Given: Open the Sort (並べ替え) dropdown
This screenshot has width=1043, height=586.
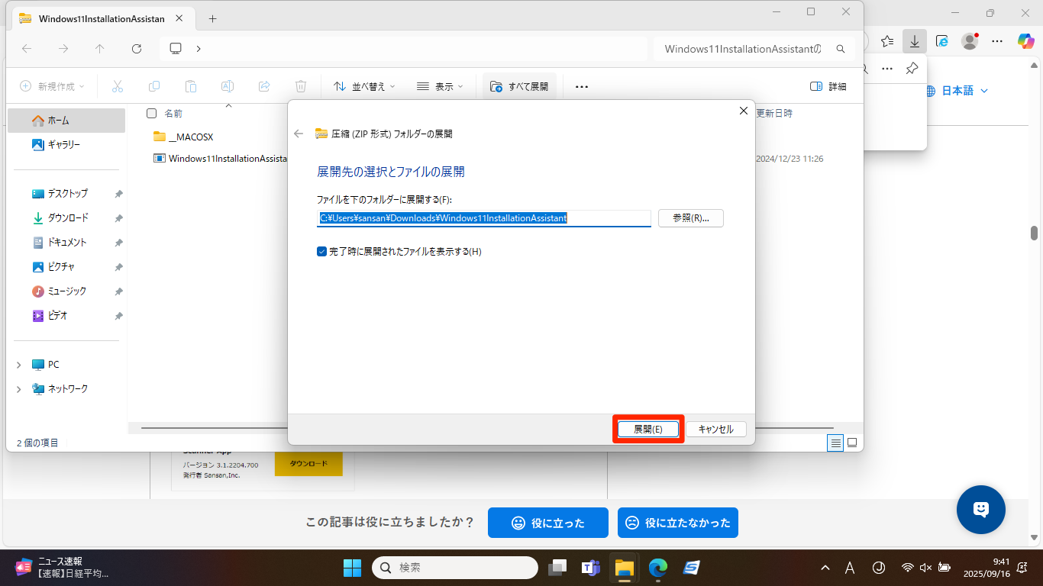Looking at the screenshot, I should [x=365, y=86].
